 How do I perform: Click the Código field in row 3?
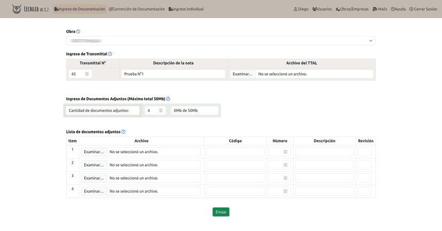click(x=235, y=178)
